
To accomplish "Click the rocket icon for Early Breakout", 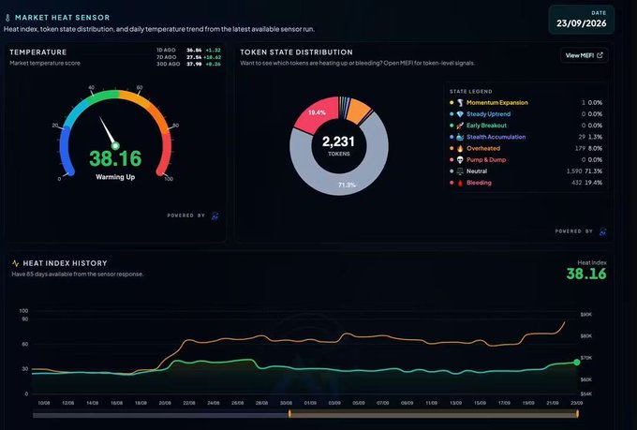I will pos(460,126).
